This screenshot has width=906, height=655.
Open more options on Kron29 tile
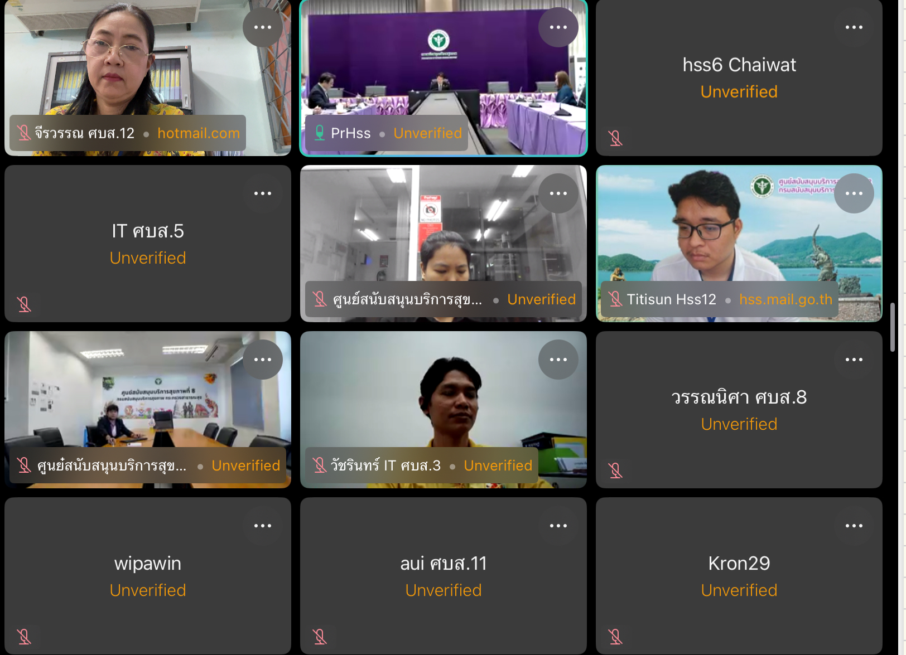[854, 526]
